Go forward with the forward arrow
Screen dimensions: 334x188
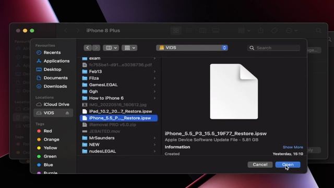click(96, 48)
